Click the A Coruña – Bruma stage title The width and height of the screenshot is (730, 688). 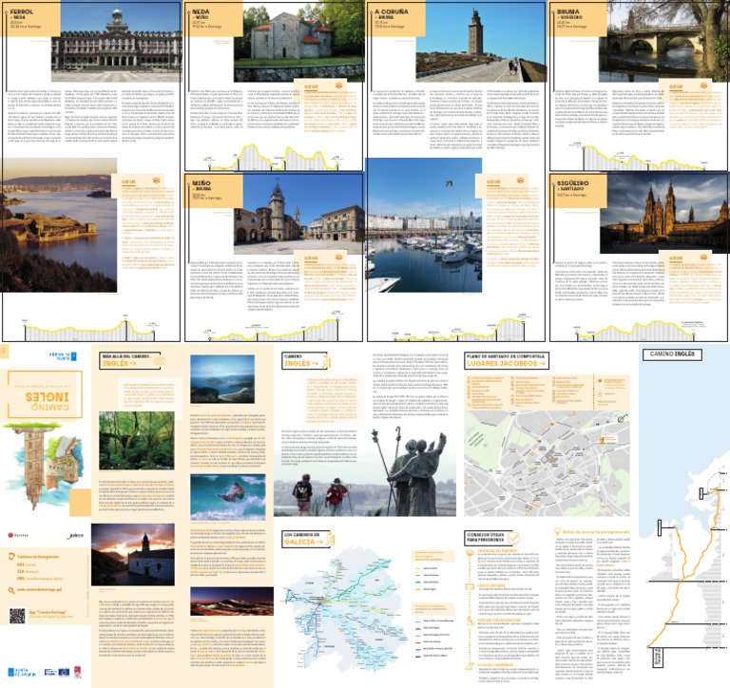click(391, 14)
